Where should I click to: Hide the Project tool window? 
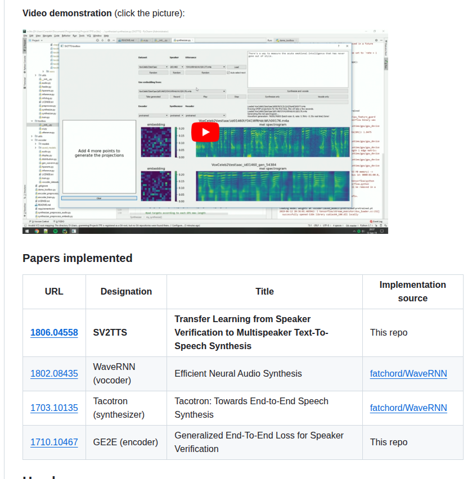click(113, 39)
